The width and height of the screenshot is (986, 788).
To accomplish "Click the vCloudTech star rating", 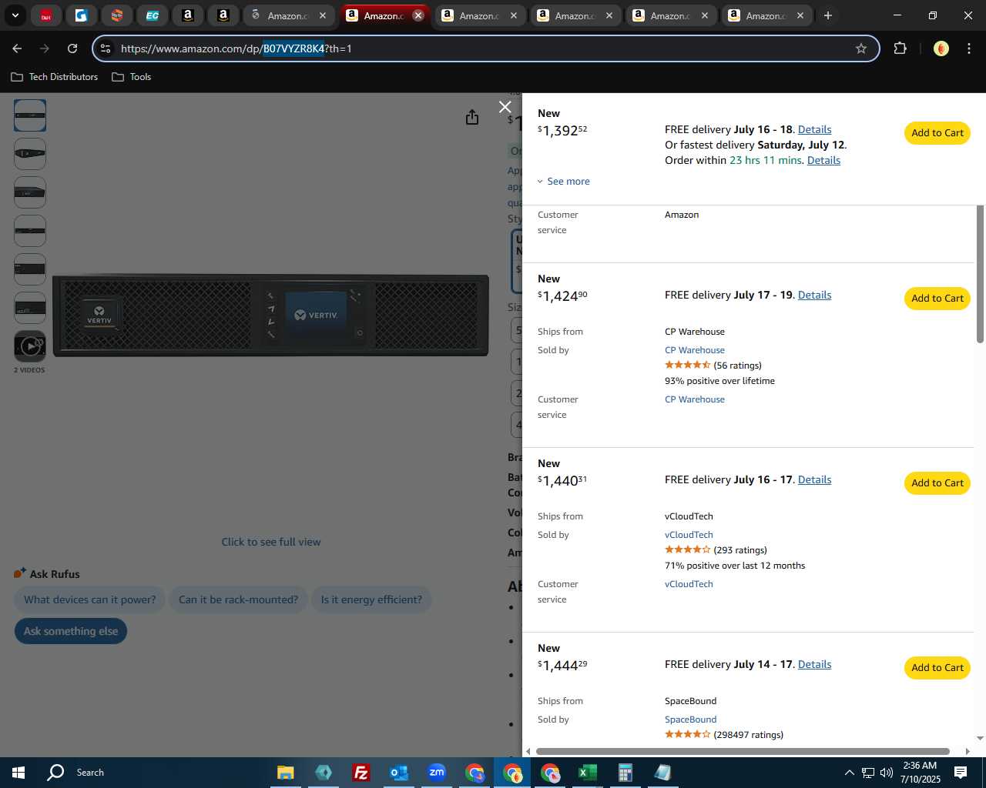I will (x=687, y=549).
